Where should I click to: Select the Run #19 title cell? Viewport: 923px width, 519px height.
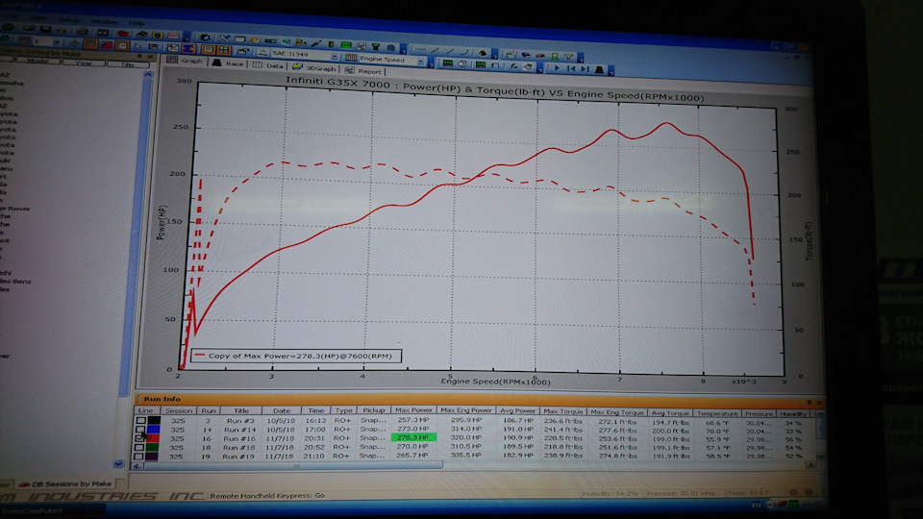tap(240, 456)
